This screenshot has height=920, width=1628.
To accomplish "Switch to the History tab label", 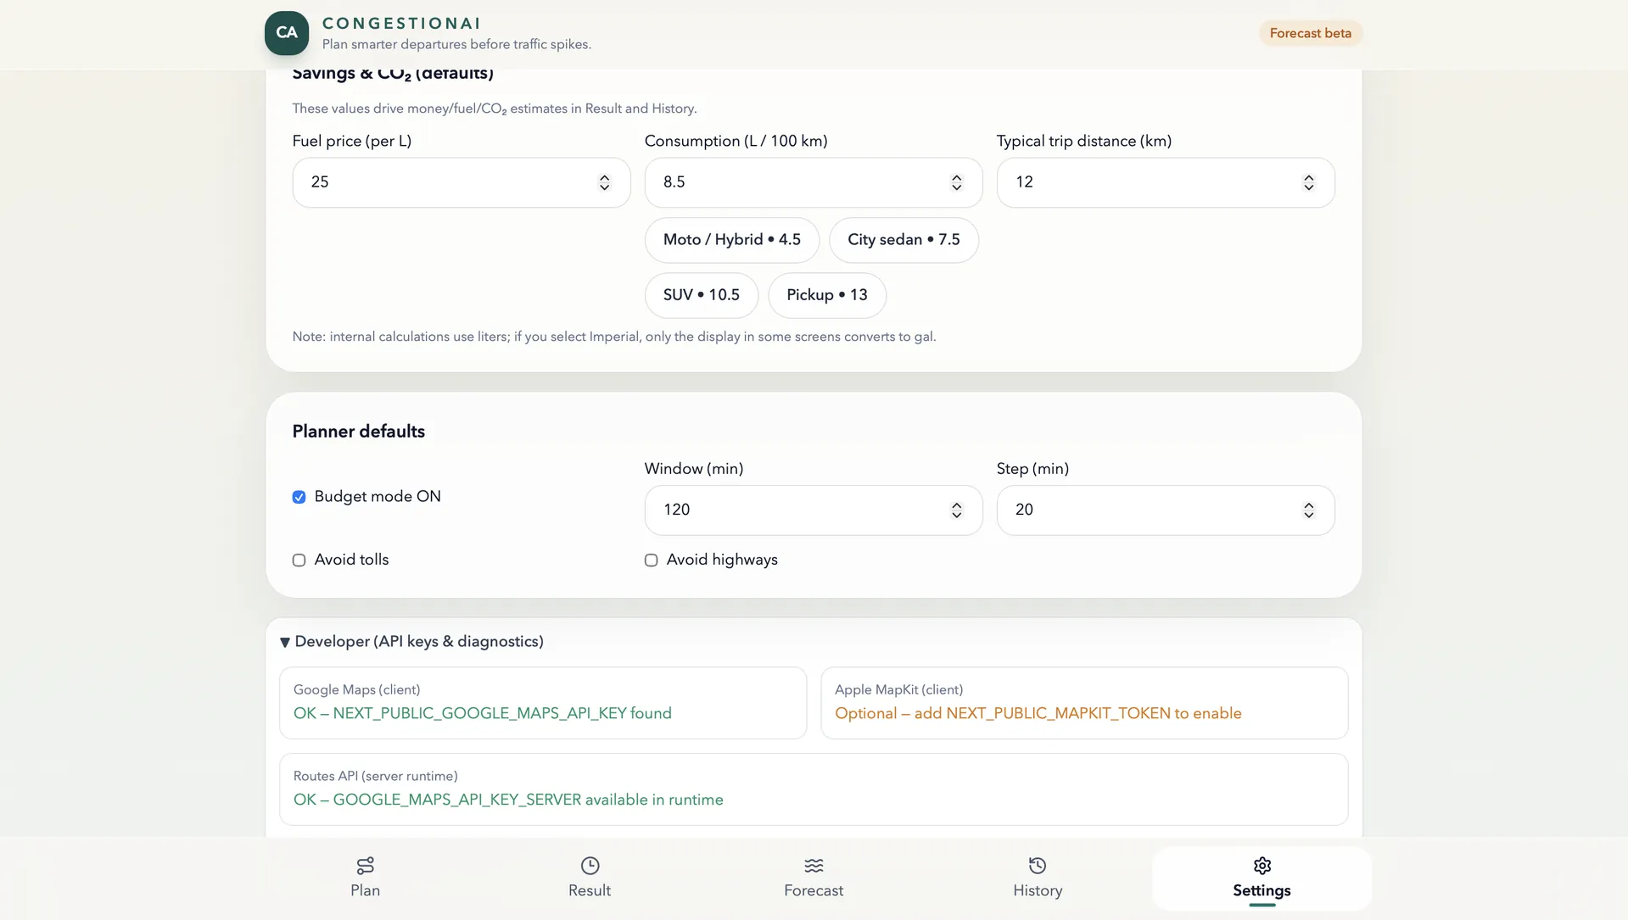I will 1038,890.
